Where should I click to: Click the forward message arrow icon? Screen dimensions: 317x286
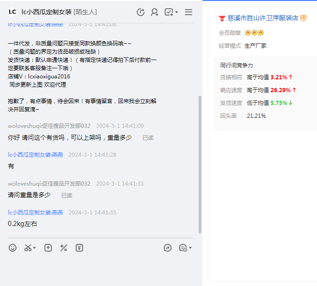pos(168,248)
